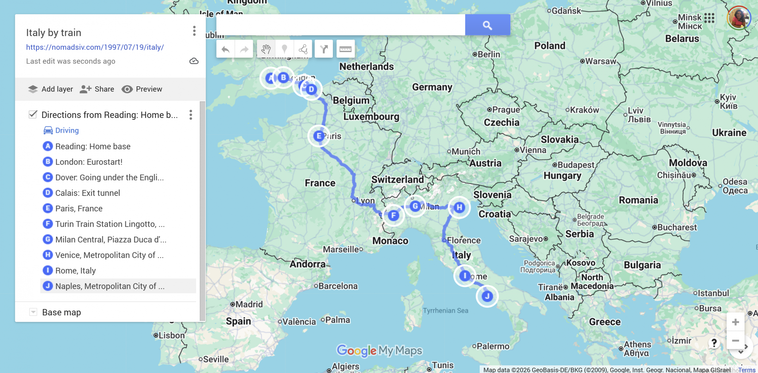Click the Undo arrow in the toolbar
Image resolution: width=758 pixels, height=373 pixels.
226,49
